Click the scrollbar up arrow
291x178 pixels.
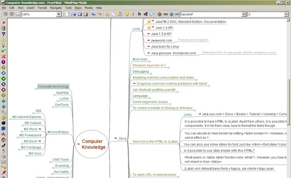pyautogui.click(x=288, y=20)
